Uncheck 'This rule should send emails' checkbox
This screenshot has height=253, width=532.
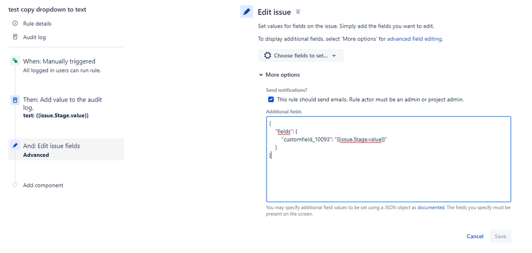click(271, 99)
